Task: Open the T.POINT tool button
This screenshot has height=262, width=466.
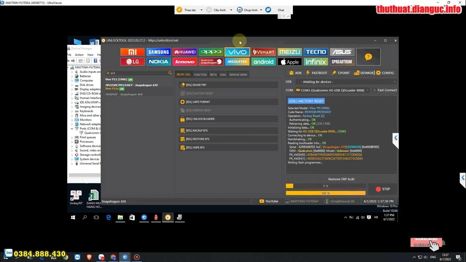Action: 341,73
